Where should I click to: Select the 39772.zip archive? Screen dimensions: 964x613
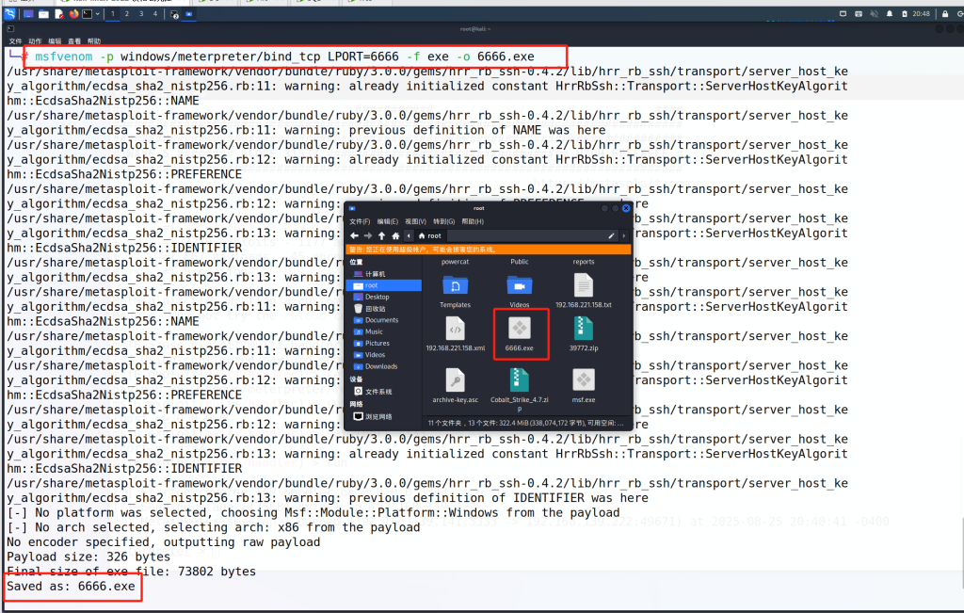point(584,334)
